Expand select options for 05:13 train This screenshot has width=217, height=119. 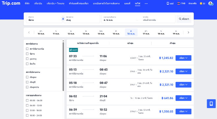pos(183,71)
